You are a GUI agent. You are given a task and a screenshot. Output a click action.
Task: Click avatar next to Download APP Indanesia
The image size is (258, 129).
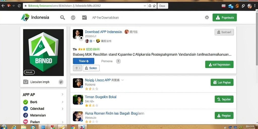pos(126,32)
